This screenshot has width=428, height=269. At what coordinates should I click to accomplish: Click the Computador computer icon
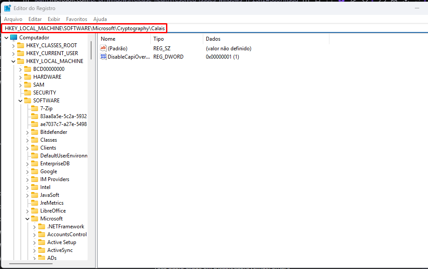(x=14, y=38)
